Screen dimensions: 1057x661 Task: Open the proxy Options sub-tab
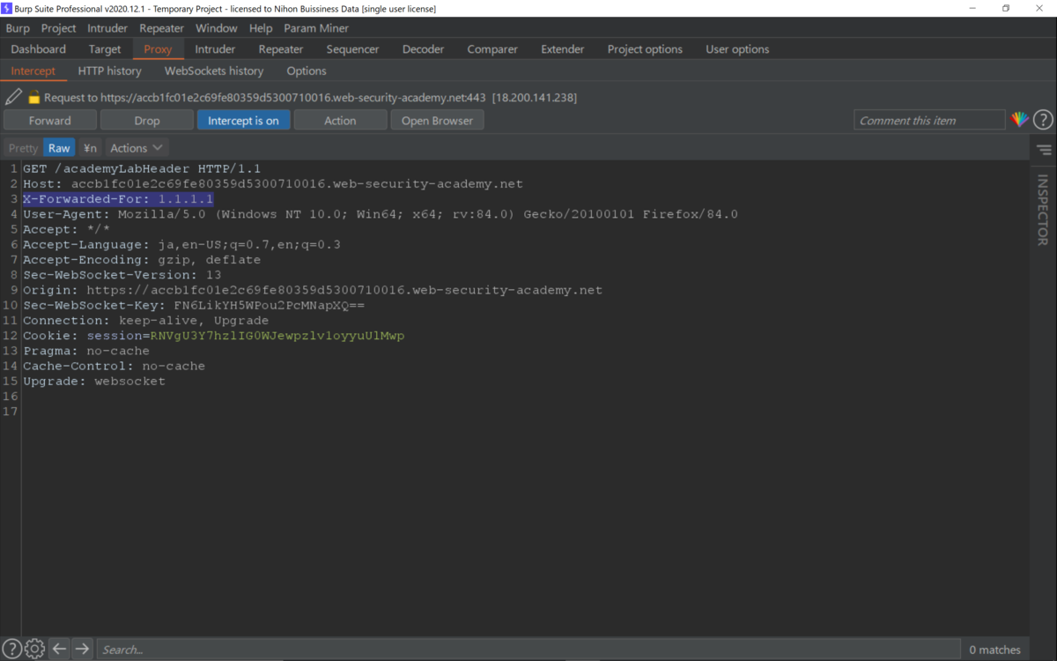tap(307, 71)
